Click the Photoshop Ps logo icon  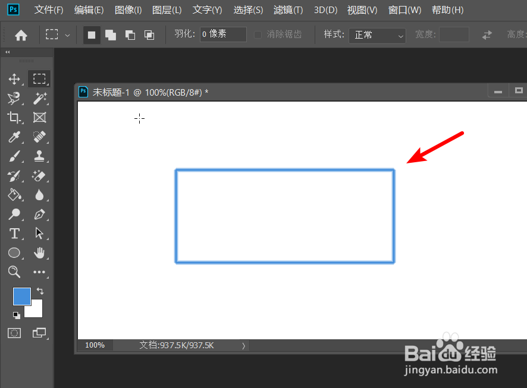tap(13, 10)
